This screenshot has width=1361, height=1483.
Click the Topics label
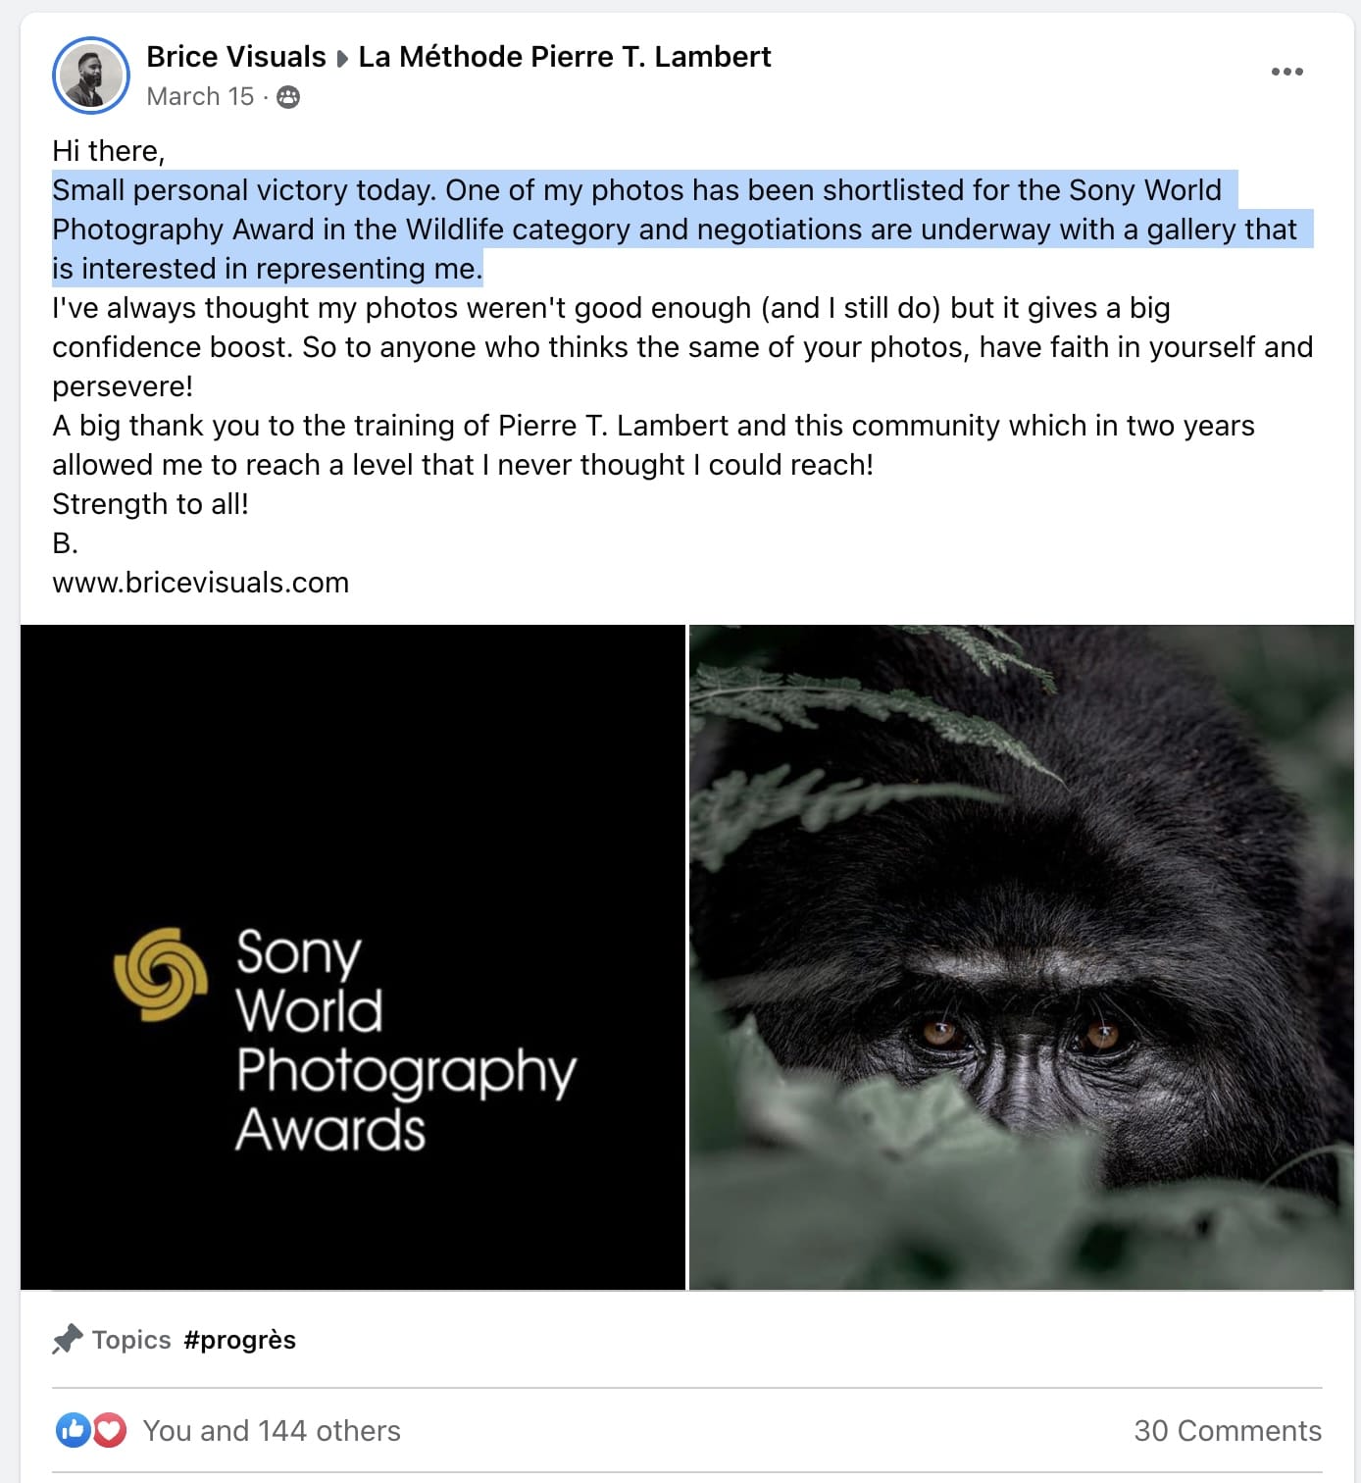131,1340
